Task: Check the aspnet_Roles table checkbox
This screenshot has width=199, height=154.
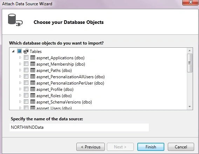Action: [x=26, y=95]
